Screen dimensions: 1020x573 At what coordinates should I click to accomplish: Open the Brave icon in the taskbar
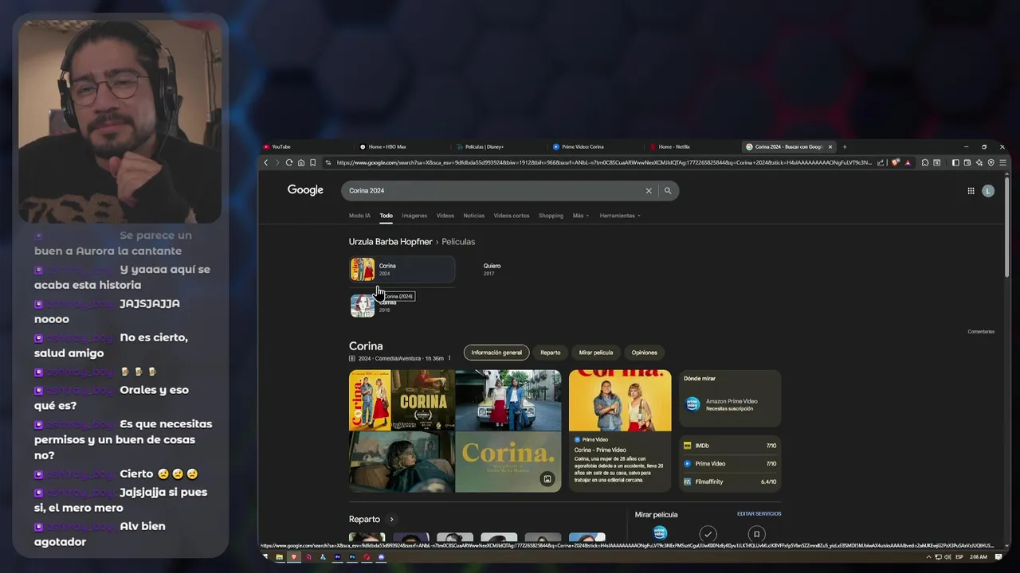coord(294,557)
